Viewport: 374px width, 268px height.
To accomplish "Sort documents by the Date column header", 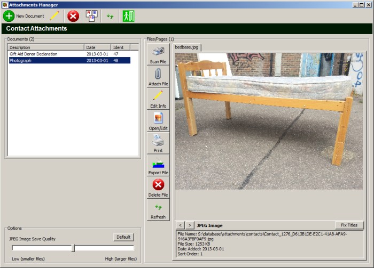I will pyautogui.click(x=97, y=47).
